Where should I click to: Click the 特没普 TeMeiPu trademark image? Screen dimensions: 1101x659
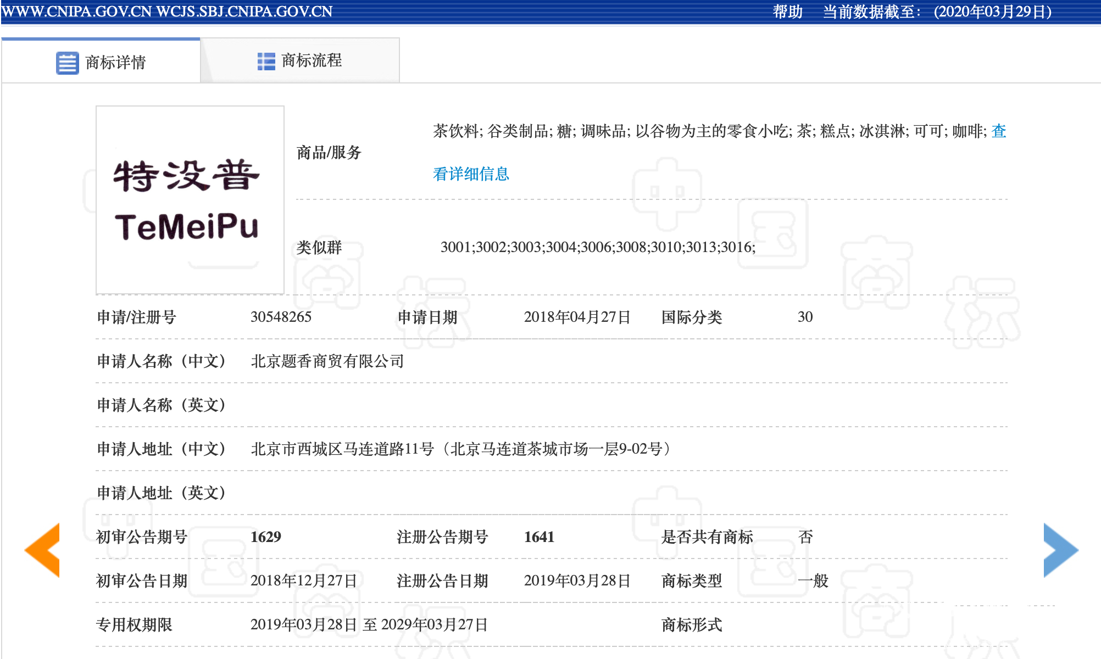point(190,200)
